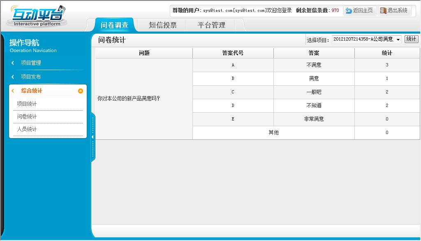Click the return arrow icon beside 返回主页

coord(349,10)
